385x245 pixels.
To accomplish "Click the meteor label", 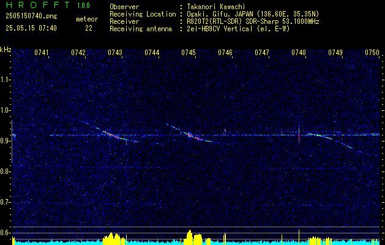I will pyautogui.click(x=87, y=19).
